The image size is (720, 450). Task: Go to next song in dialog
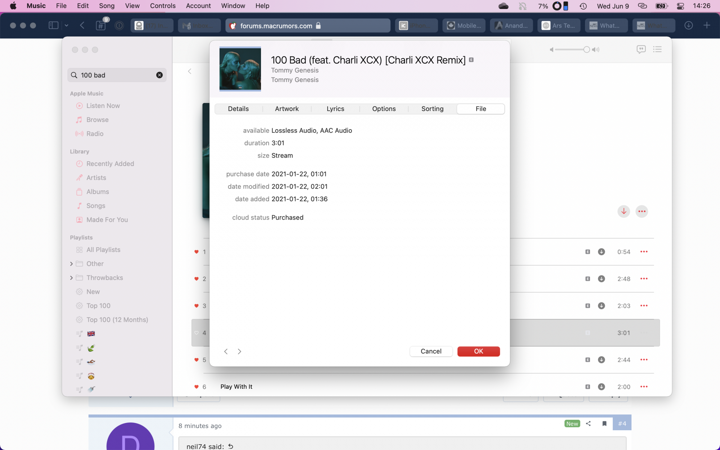click(239, 351)
